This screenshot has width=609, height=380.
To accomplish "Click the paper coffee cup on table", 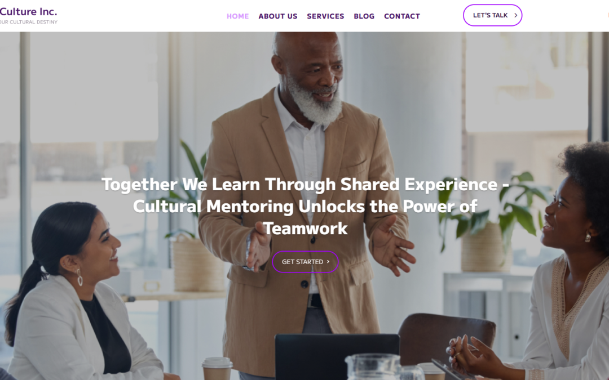I will pyautogui.click(x=217, y=368).
